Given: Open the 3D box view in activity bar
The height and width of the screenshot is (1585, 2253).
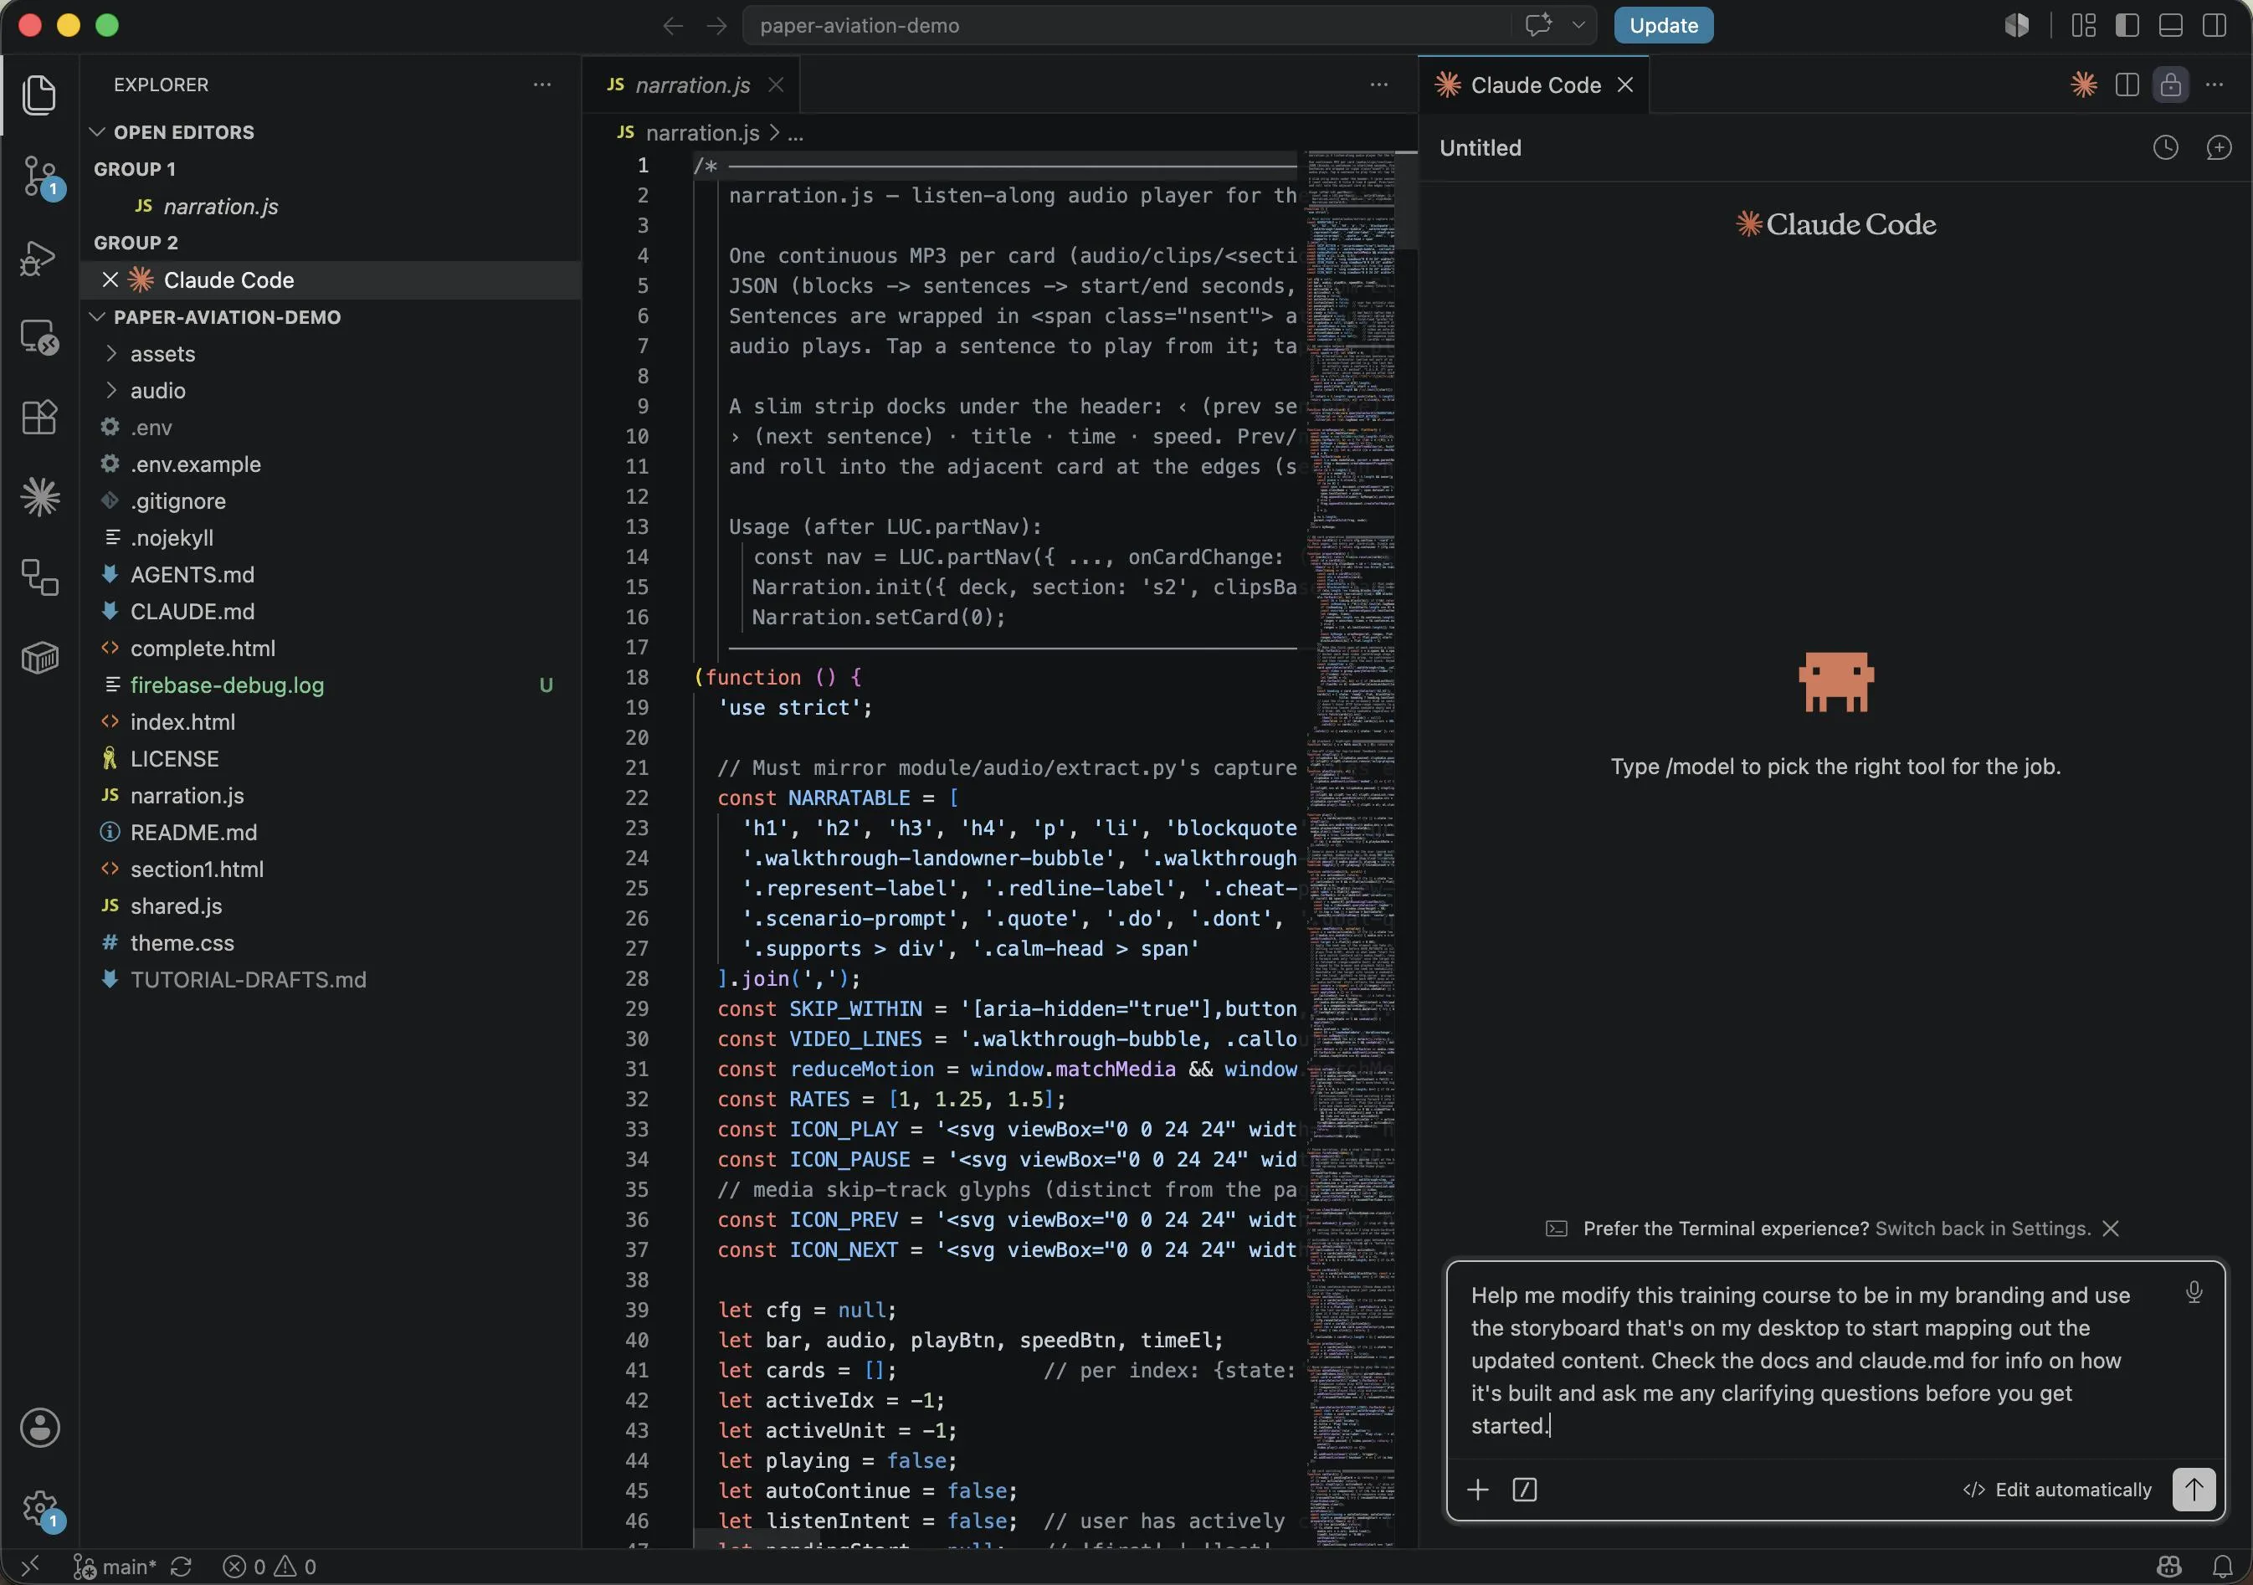Looking at the screenshot, I should (39, 658).
